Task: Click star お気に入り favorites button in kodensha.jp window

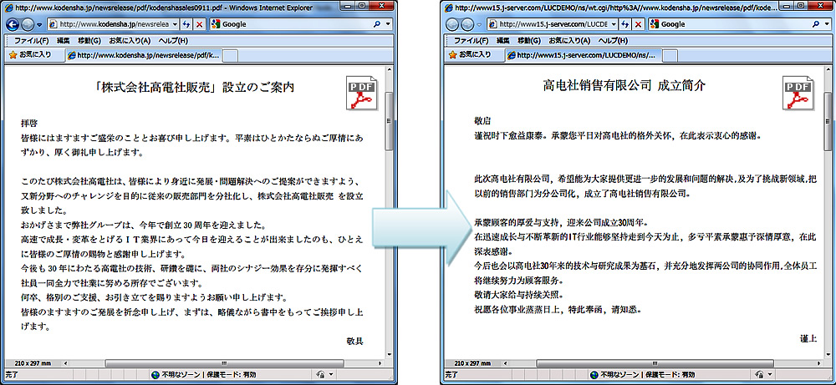Action: 30,55
